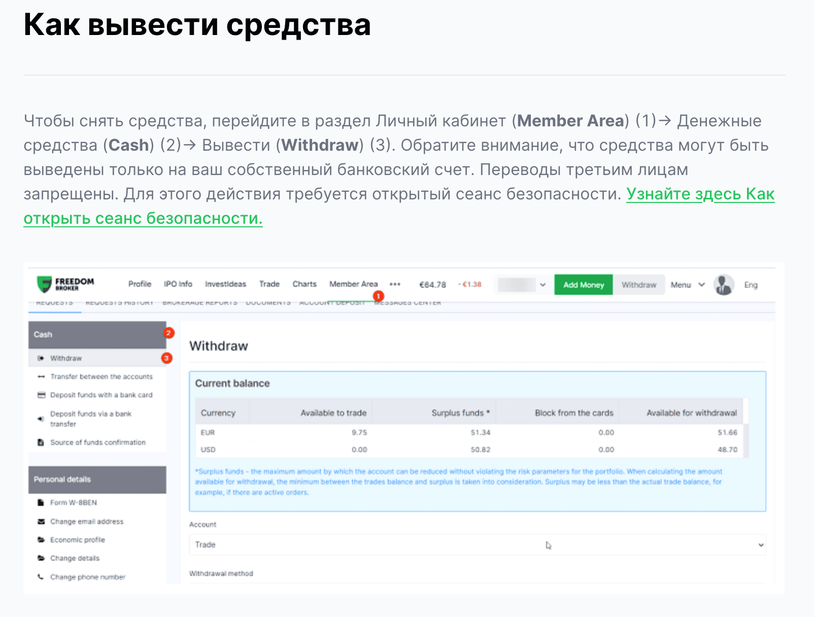The height and width of the screenshot is (617, 814).
Task: Select the Personal details section header
Action: pos(97,479)
